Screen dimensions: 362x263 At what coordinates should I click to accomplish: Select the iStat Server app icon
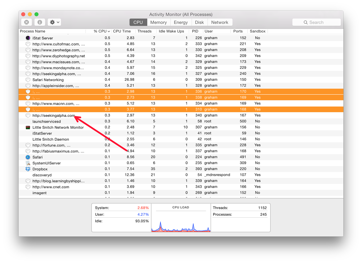click(28, 38)
